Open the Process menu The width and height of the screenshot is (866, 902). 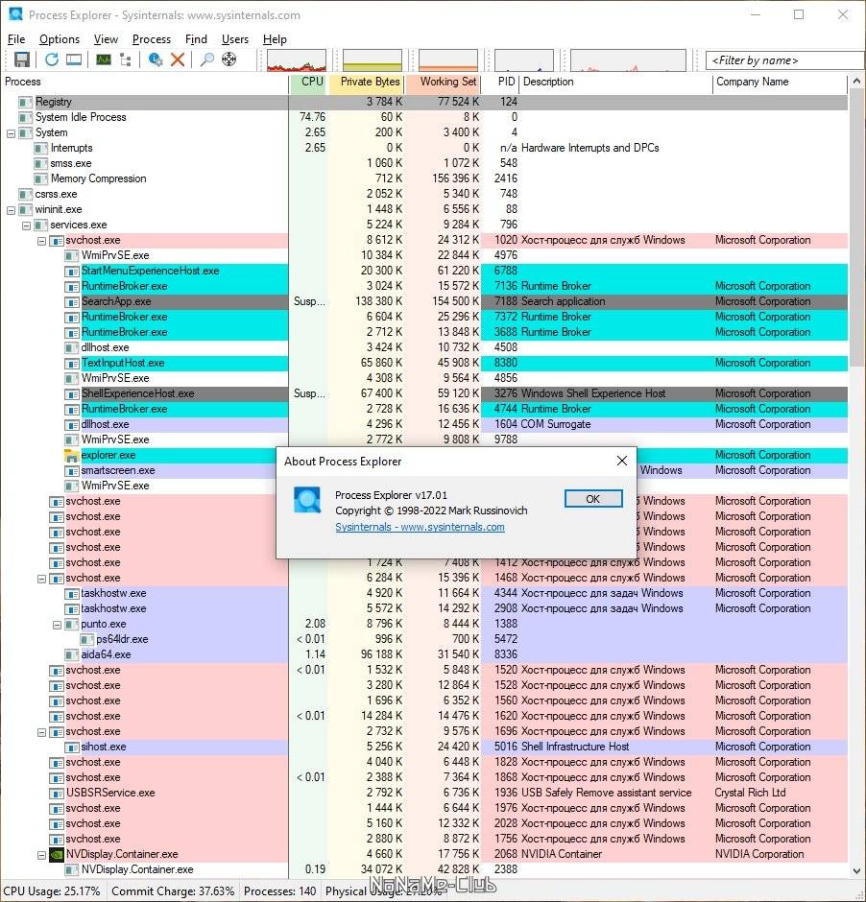coord(152,39)
